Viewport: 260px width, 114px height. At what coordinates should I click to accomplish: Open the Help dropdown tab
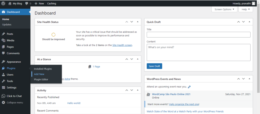(x=246, y=9)
